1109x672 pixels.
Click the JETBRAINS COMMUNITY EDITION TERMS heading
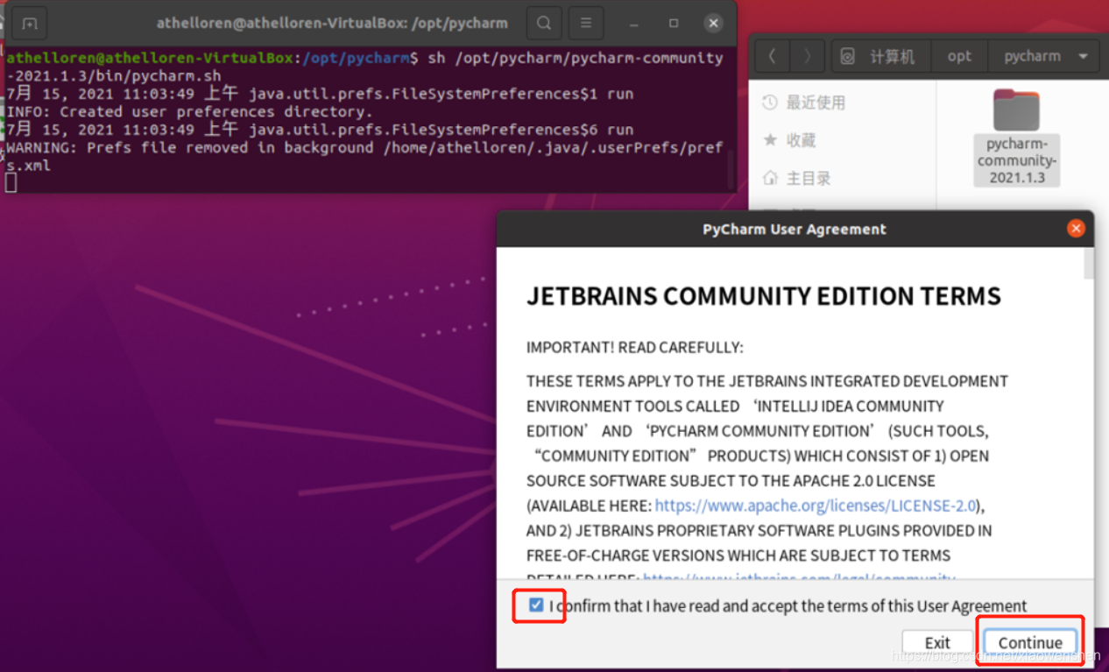[x=763, y=296]
